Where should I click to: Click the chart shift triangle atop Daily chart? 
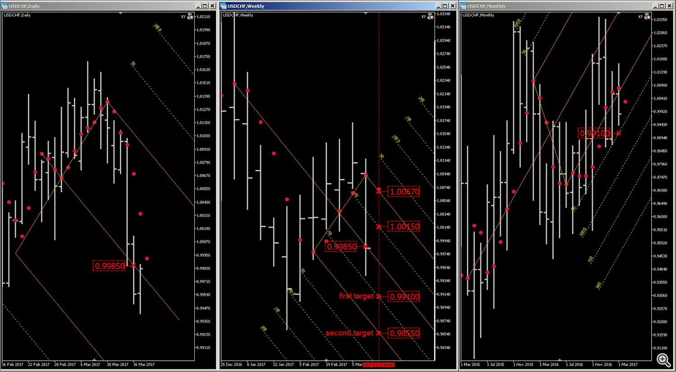[120, 14]
